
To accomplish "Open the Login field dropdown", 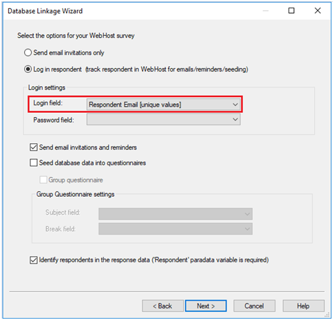I will (163, 105).
